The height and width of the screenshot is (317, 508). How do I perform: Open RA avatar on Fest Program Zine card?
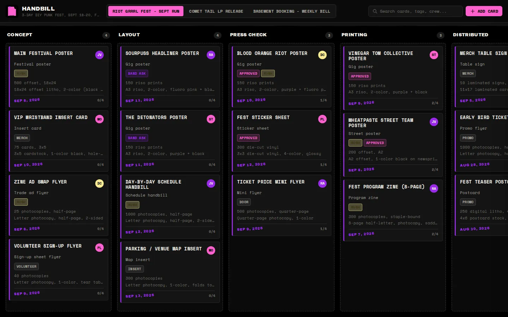coord(434,188)
